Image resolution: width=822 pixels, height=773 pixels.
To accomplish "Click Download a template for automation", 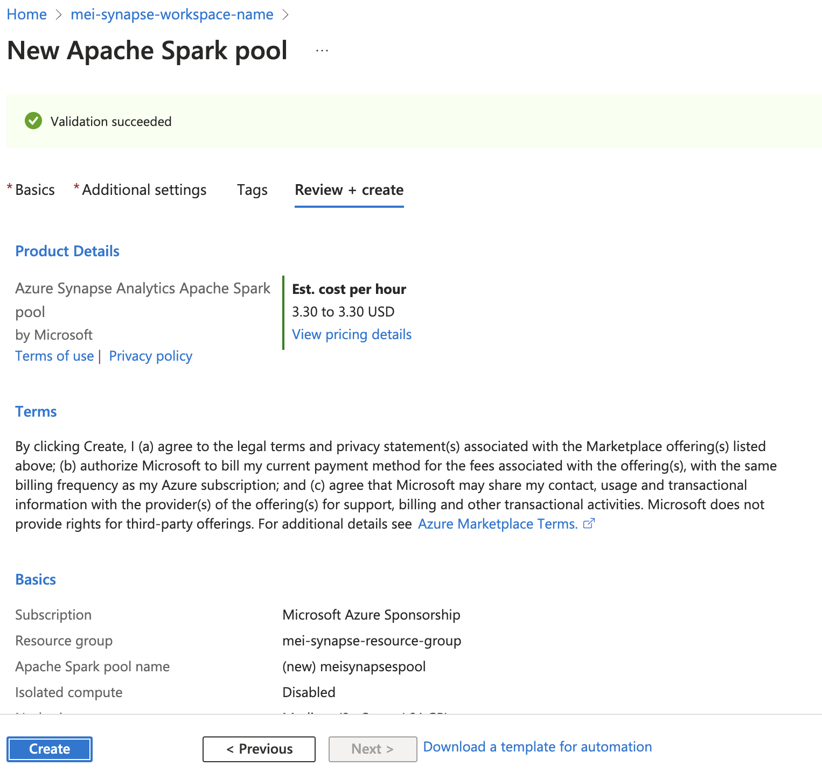I will click(537, 747).
